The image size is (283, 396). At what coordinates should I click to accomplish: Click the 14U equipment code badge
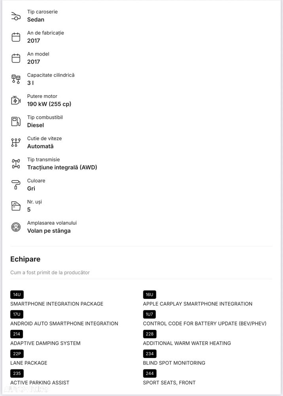[x=17, y=295]
